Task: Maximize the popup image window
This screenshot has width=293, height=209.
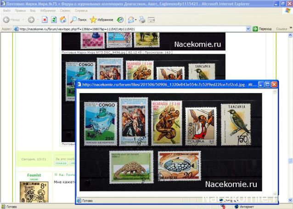Action: coord(268,84)
